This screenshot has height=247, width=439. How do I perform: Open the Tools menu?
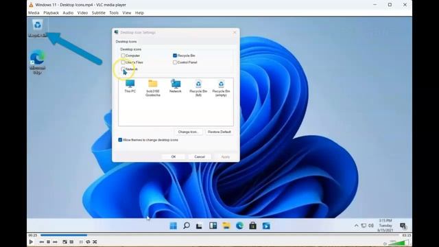coord(114,13)
